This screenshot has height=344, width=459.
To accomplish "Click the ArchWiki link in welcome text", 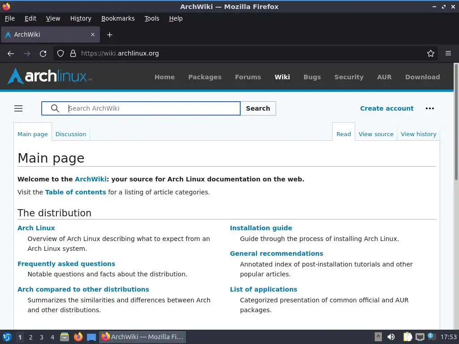I will click(91, 179).
